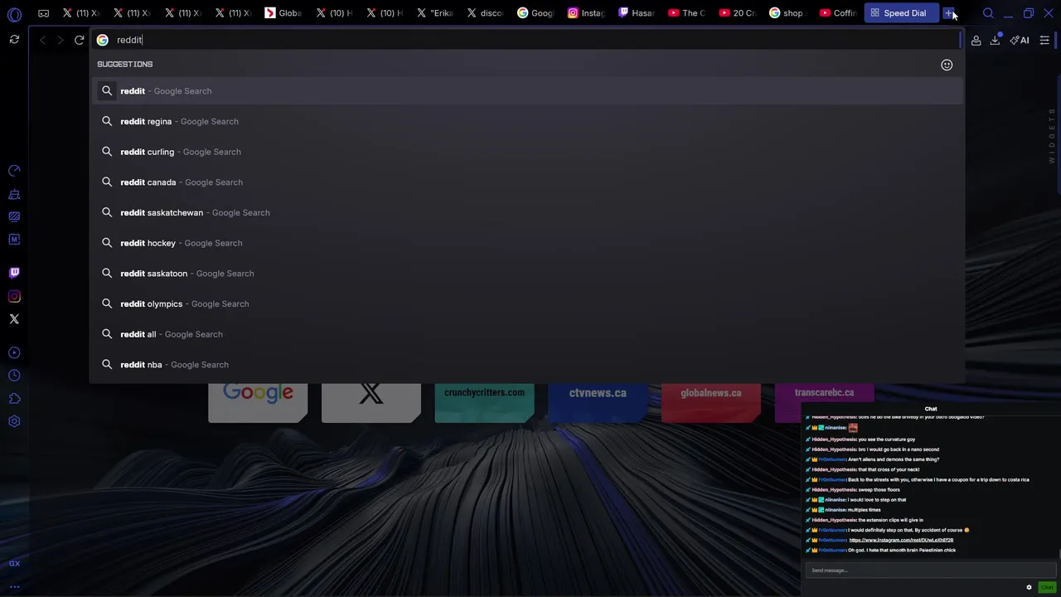
Task: Open the GX Cleaner broom icon in sidebar
Action: (14, 194)
